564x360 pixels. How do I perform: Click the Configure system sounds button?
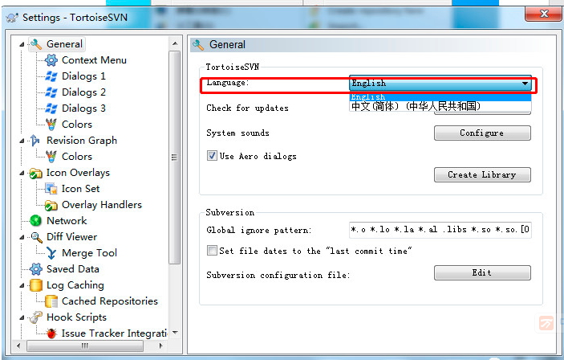point(482,133)
